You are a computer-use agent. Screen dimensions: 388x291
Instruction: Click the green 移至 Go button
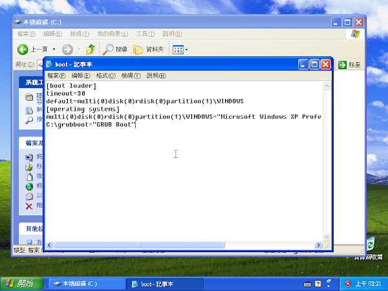349,65
